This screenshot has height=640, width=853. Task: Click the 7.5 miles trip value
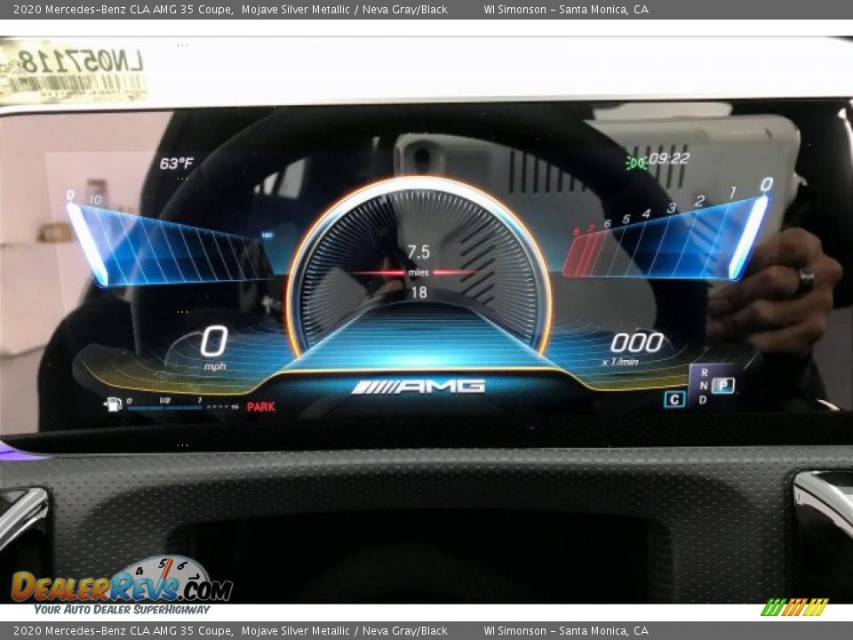click(x=418, y=252)
